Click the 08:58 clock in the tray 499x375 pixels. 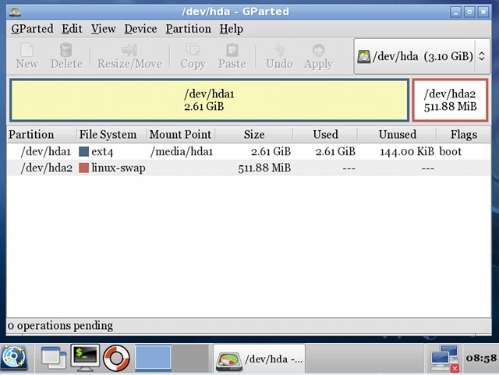(481, 358)
